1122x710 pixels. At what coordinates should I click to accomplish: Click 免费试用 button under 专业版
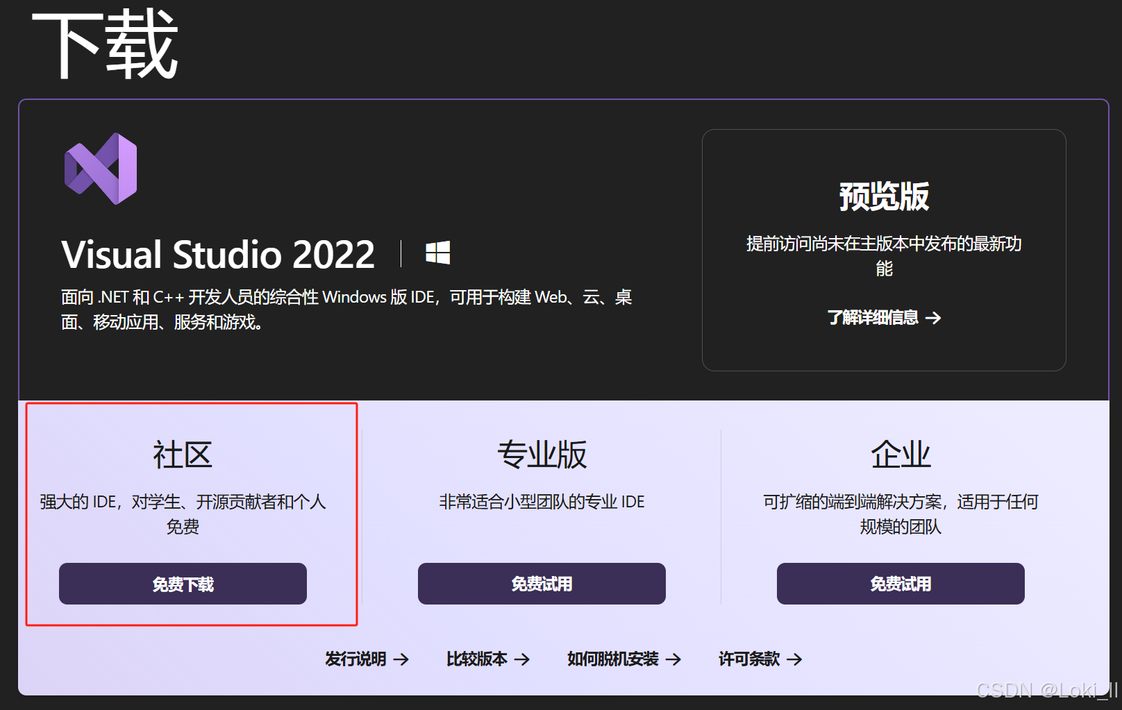click(x=542, y=584)
